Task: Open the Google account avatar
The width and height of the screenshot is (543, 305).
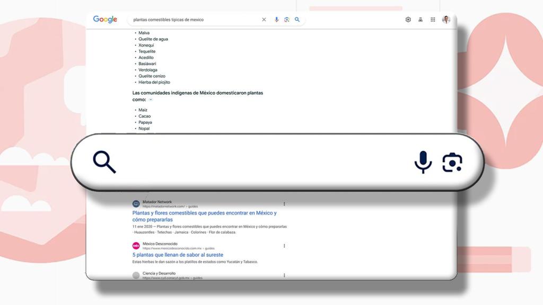Action: [446, 20]
